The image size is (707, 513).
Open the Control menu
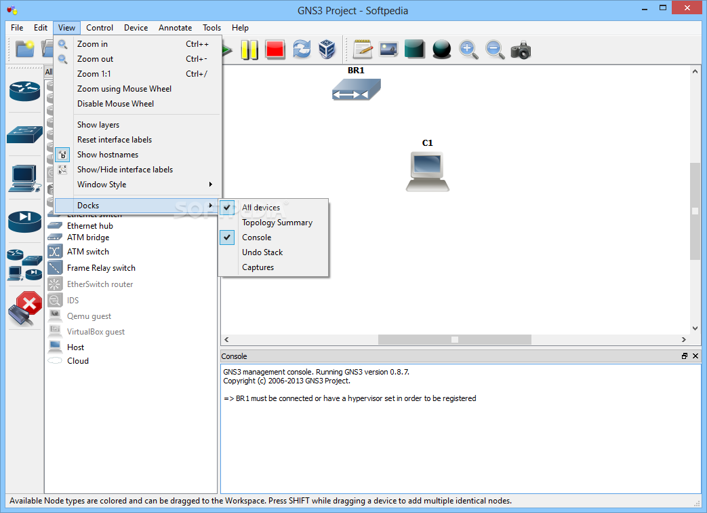click(100, 28)
